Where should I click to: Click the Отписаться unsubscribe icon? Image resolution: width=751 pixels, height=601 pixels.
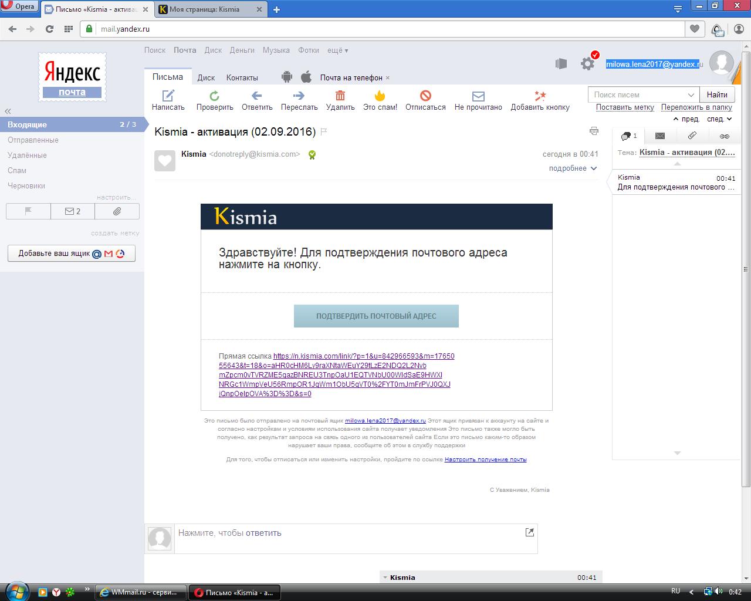[426, 96]
